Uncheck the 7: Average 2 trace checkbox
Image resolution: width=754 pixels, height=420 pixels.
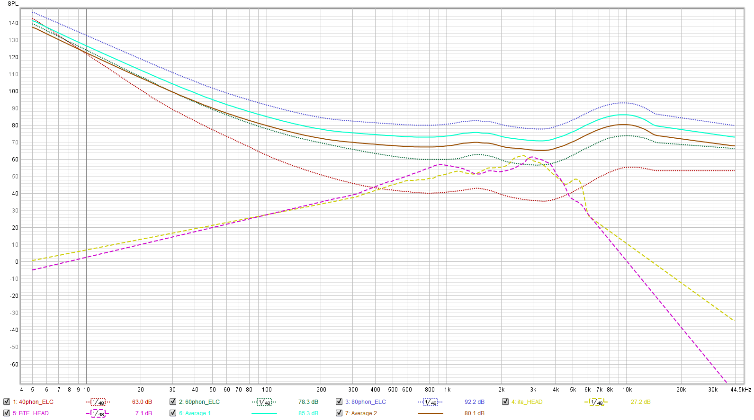pyautogui.click(x=339, y=413)
